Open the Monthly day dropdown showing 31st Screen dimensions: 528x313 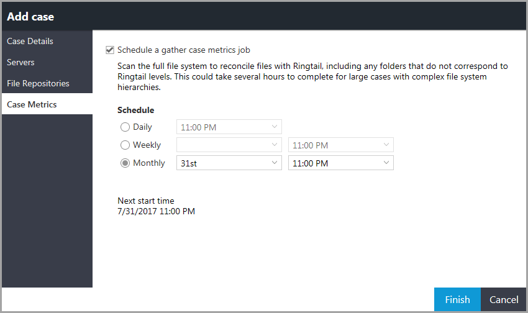tap(229, 163)
